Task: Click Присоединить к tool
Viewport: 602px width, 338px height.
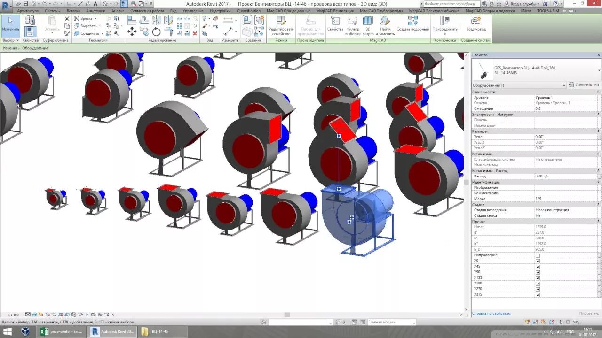Action: (x=445, y=26)
